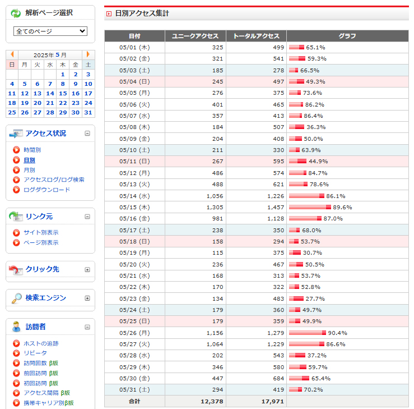Click the next month arrow in calendar
This screenshot has width=414, height=409.
point(88,55)
